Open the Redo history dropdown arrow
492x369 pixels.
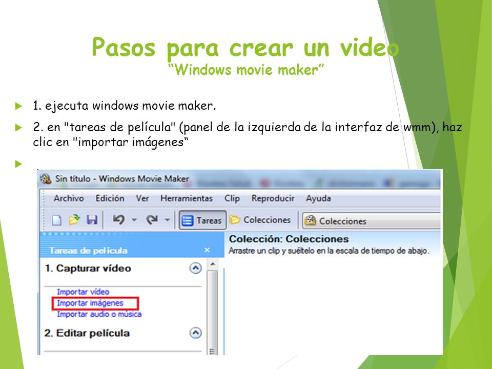pyautogui.click(x=168, y=220)
